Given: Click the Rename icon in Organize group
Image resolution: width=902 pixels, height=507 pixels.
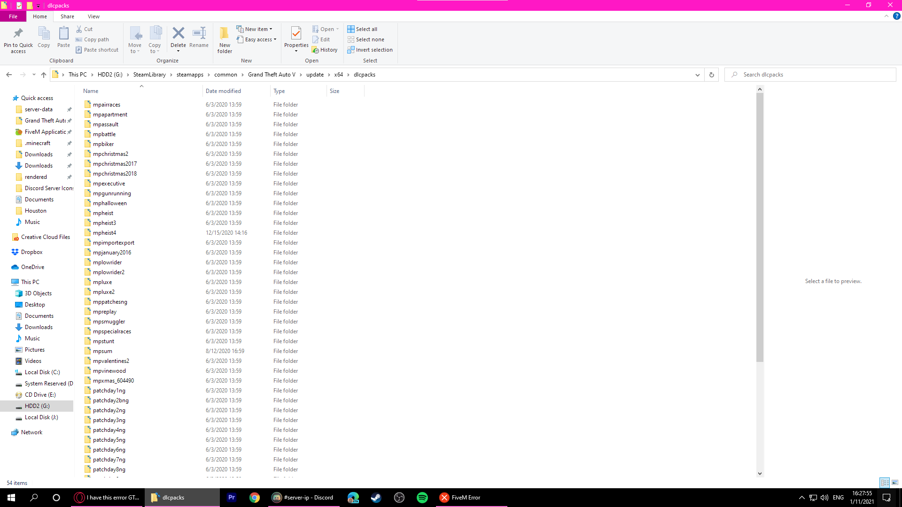Looking at the screenshot, I should (x=199, y=34).
